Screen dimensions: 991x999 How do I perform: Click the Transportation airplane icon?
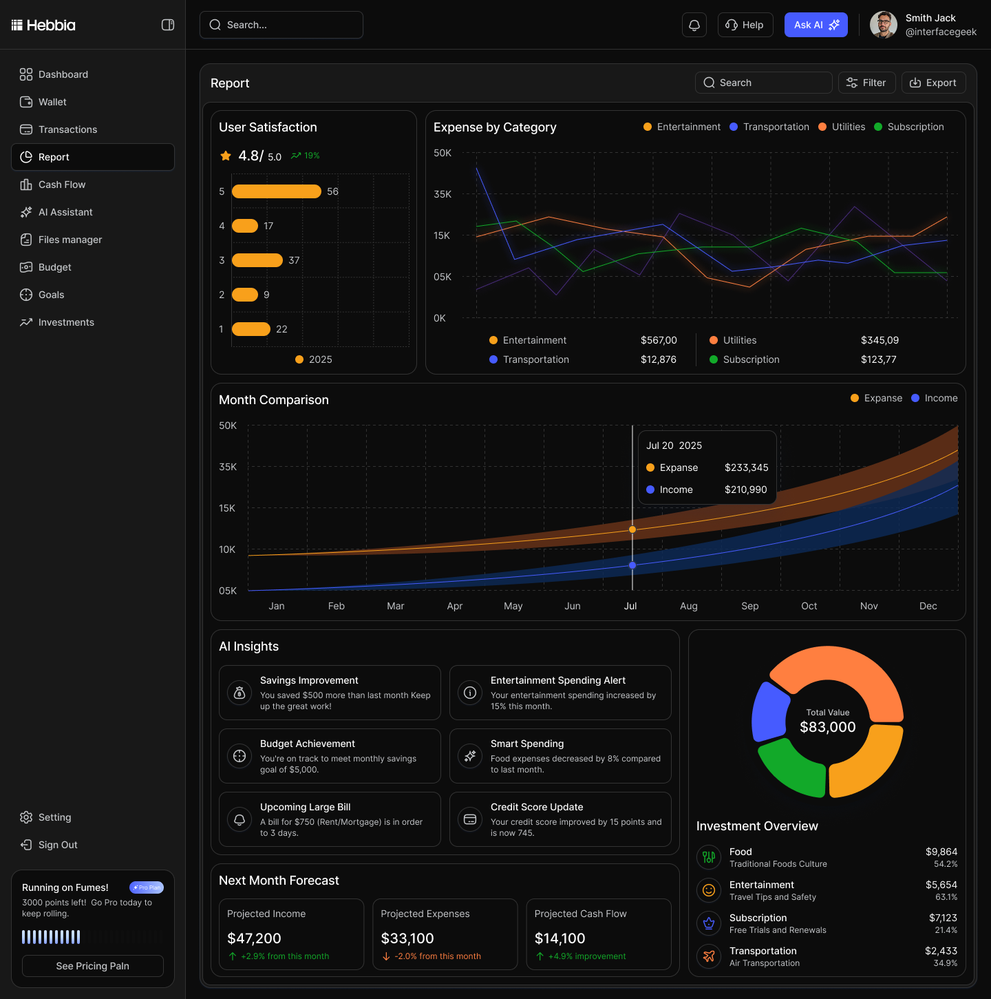tap(709, 956)
